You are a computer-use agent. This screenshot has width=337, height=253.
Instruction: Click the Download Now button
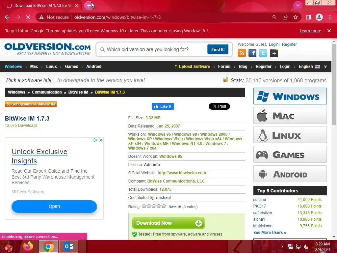[168, 223]
